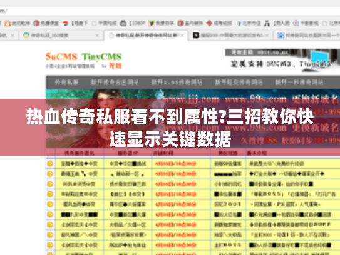Click the 【首区】【中变】 server IP cell
Viewport: 340px width, 255px height.
(128, 194)
